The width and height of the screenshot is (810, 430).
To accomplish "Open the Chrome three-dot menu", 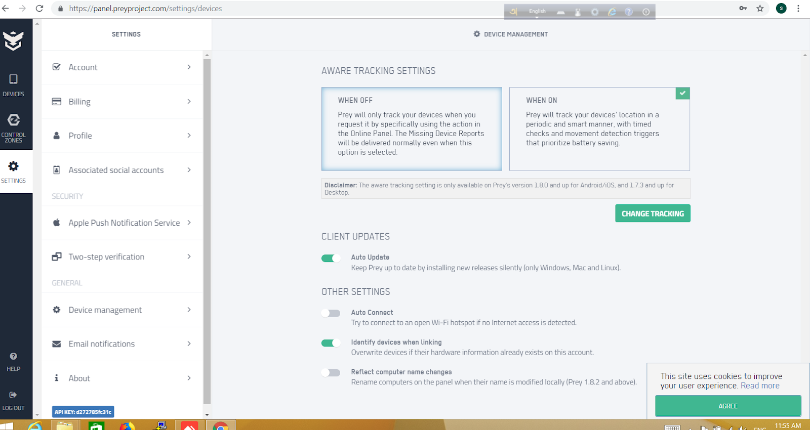I will (x=798, y=8).
